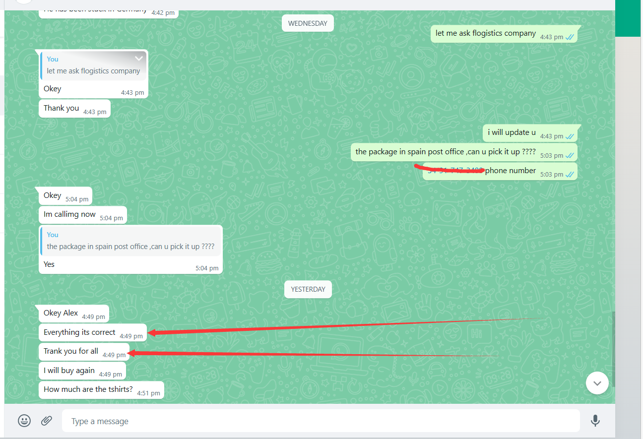The width and height of the screenshot is (643, 439).
Task: Select the "I will buy again" message
Action: [69, 371]
